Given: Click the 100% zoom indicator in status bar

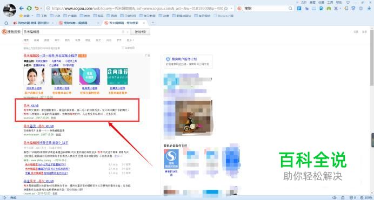Looking at the screenshot, I should pos(366,198).
